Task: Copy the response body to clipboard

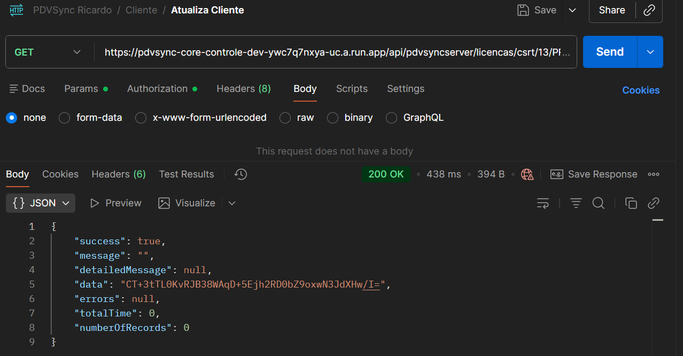Action: 631,203
